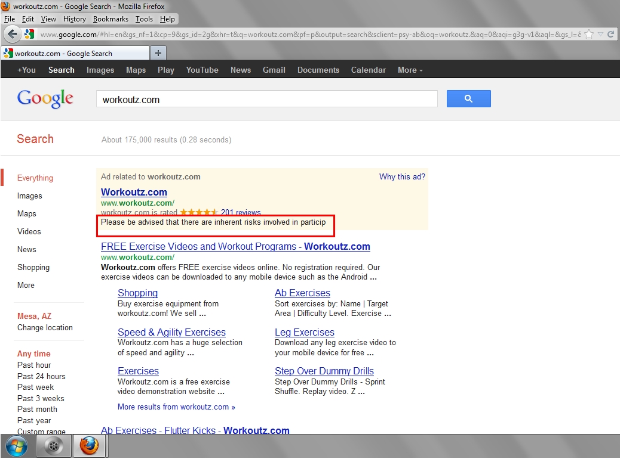The image size is (620, 459).
Task: Select the workoutz.com - Google Search tab
Action: coord(75,53)
